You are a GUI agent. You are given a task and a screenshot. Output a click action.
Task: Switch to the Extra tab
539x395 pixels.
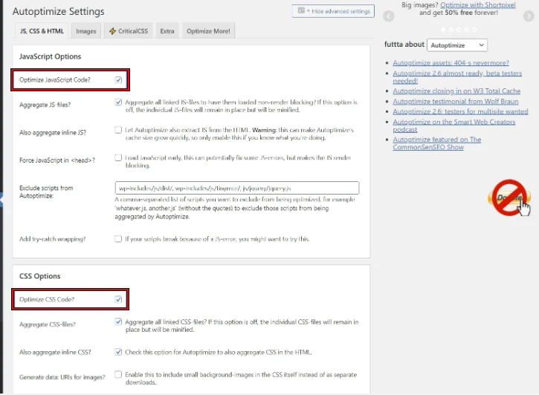click(167, 31)
